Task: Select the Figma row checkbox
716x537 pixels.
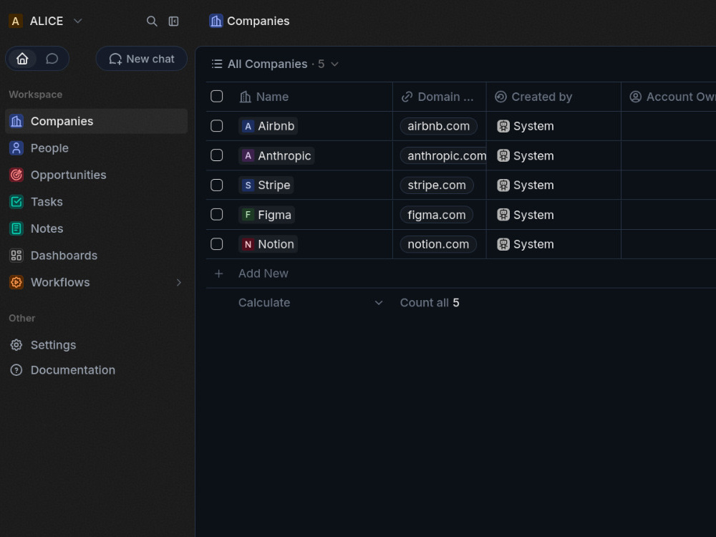Action: coord(217,215)
